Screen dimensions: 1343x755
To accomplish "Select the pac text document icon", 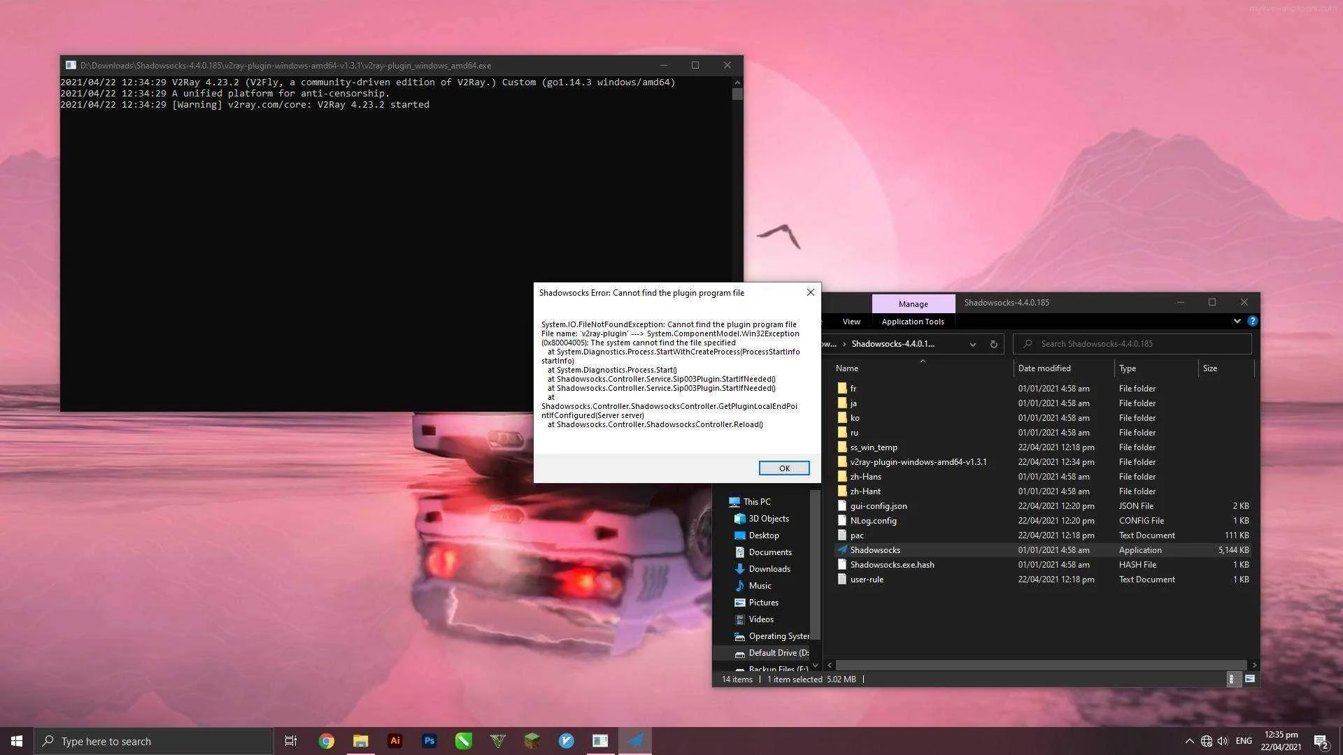I will coord(842,535).
